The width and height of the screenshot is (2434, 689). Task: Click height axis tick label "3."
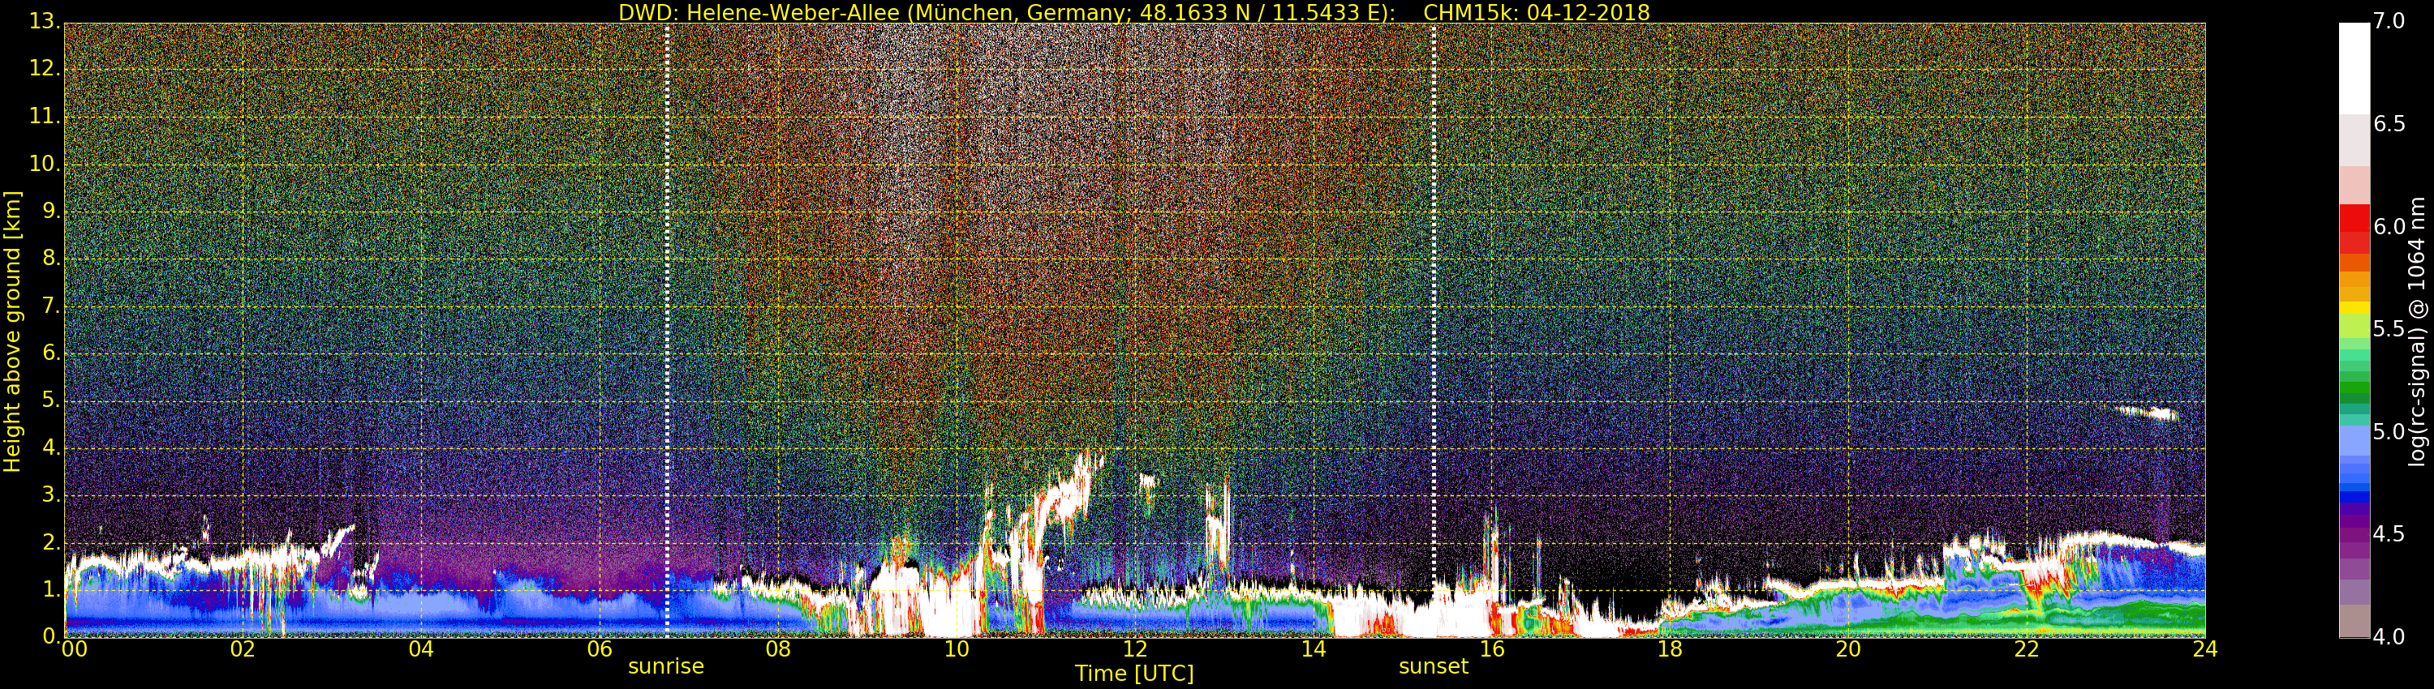click(x=50, y=494)
